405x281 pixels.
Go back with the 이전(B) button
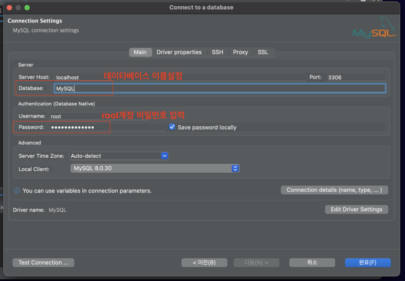[204, 263]
